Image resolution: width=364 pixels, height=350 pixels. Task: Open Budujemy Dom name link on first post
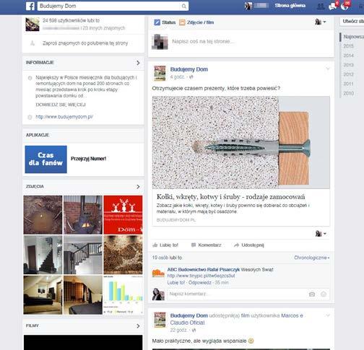(189, 69)
